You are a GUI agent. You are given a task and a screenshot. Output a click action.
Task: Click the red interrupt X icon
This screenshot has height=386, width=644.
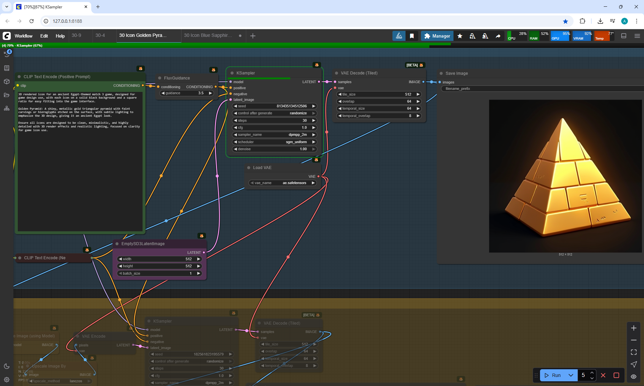tap(603, 375)
